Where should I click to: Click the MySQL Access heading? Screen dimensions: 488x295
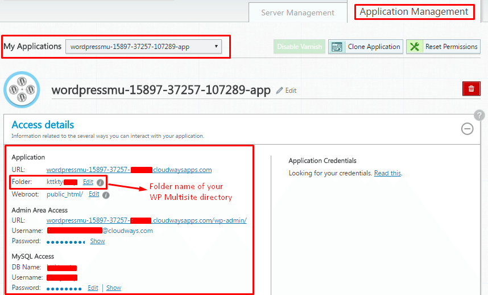click(32, 256)
